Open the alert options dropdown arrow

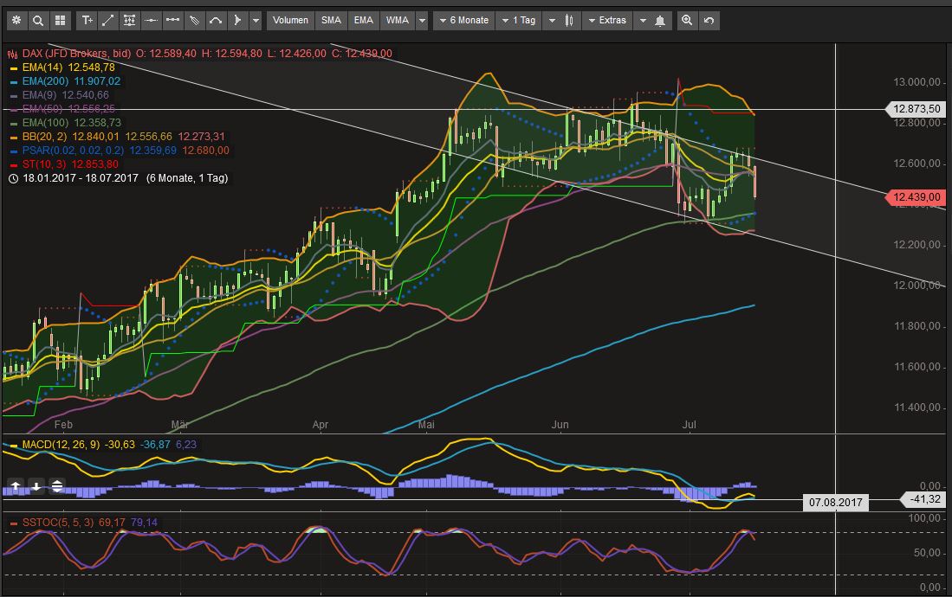[x=643, y=20]
